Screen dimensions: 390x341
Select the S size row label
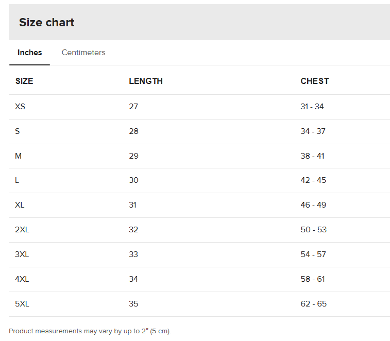click(18, 131)
